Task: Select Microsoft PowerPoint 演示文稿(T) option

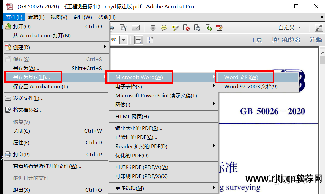Action: point(153,95)
